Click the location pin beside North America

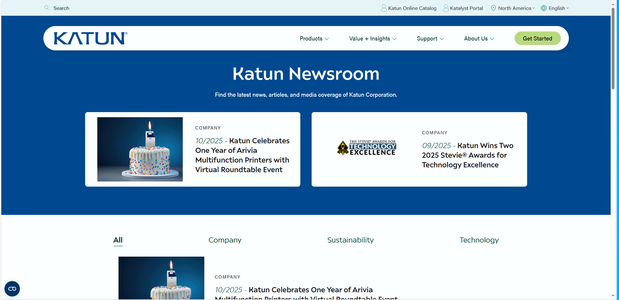(x=493, y=8)
